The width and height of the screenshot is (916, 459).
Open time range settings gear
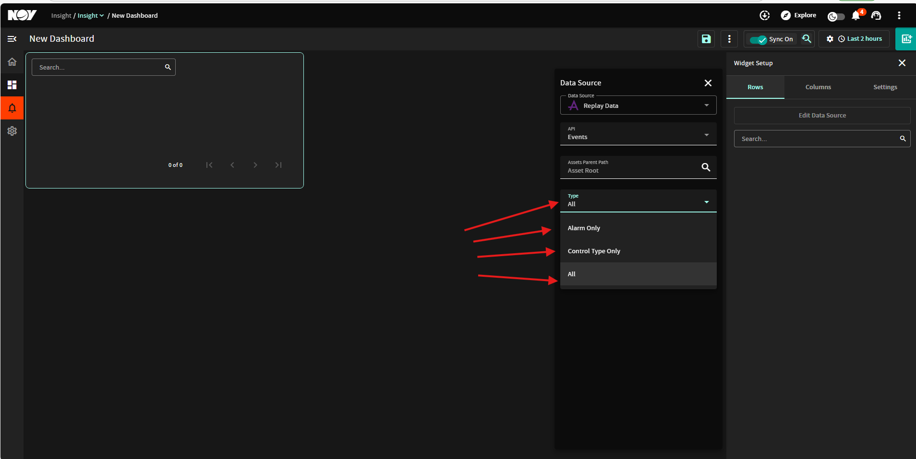coord(830,39)
